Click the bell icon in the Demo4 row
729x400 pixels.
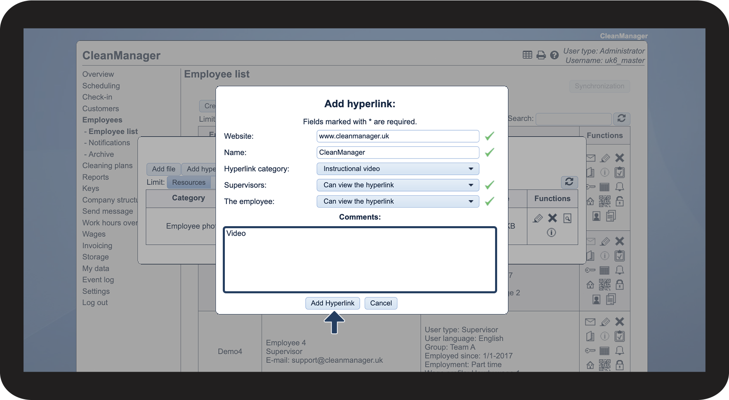[x=620, y=351]
